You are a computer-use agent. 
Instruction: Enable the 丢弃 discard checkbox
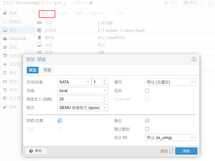pos(147,90)
